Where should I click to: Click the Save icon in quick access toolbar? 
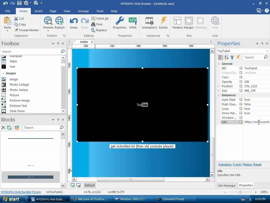coord(19,3)
